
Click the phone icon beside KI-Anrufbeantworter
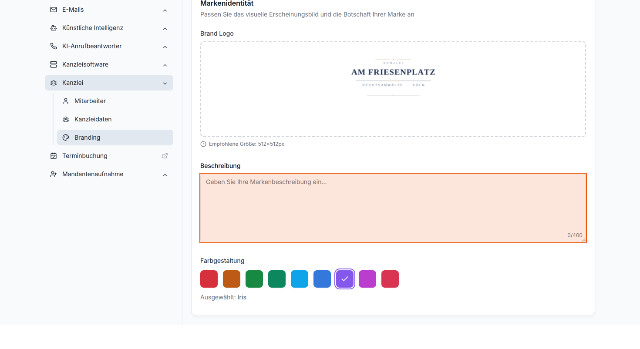coord(54,46)
